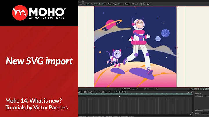Click the copy keyframes icon

coord(122,92)
